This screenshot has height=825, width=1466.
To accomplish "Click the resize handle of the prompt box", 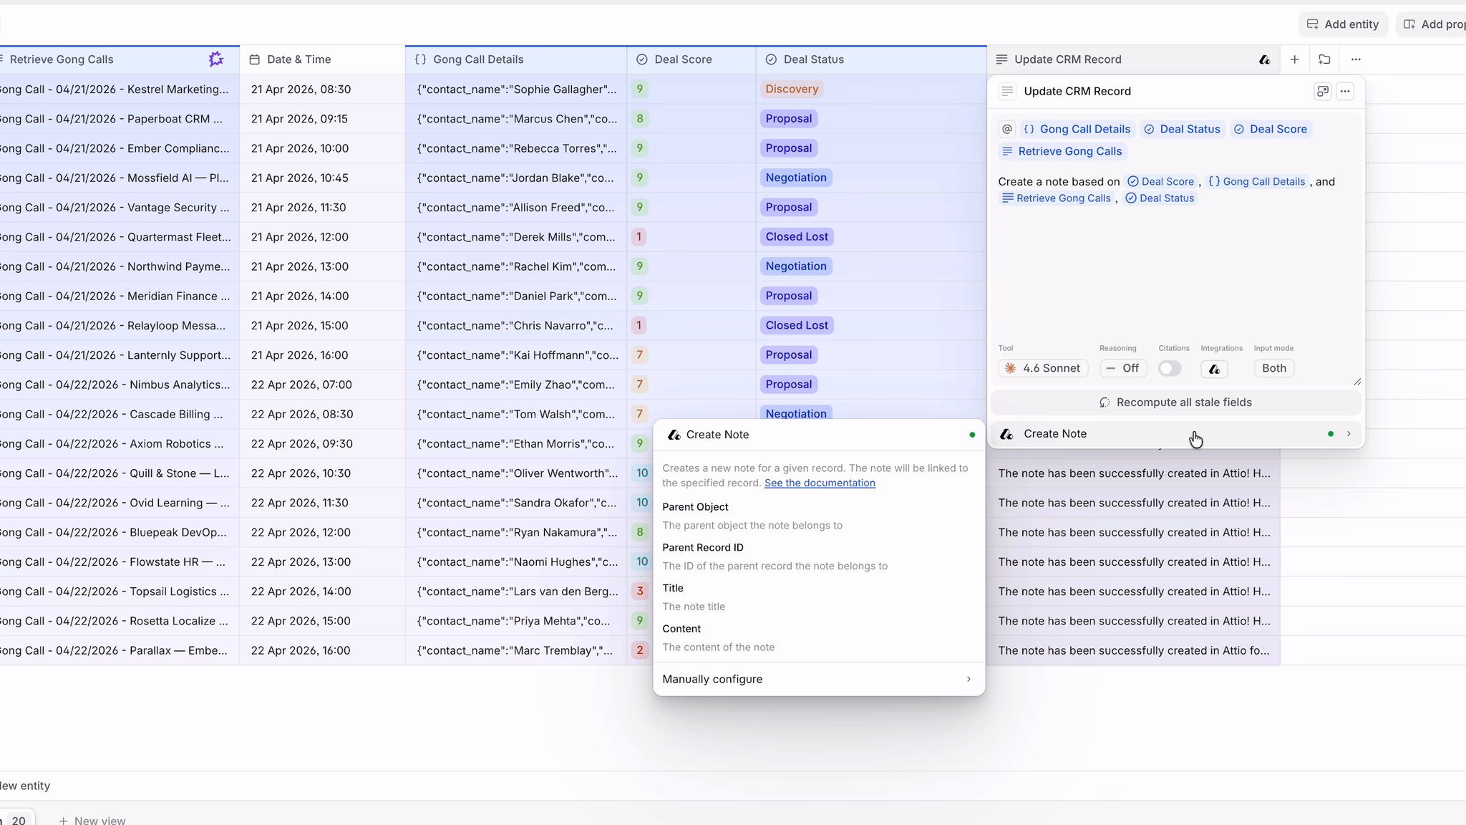I will point(1356,382).
